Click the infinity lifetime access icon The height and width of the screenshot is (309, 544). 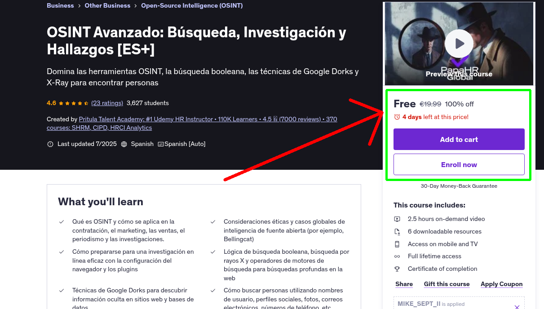pyautogui.click(x=397, y=256)
